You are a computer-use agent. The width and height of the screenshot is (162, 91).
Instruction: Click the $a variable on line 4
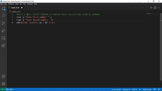tap(40, 22)
